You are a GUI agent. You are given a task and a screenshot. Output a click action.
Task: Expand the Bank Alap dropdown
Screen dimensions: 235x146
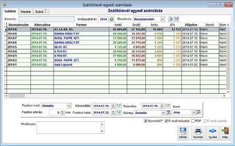194,113
